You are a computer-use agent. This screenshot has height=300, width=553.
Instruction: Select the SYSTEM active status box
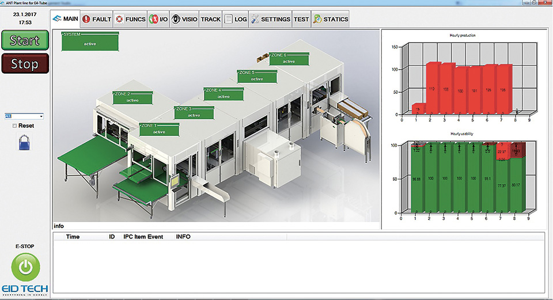coord(90,41)
